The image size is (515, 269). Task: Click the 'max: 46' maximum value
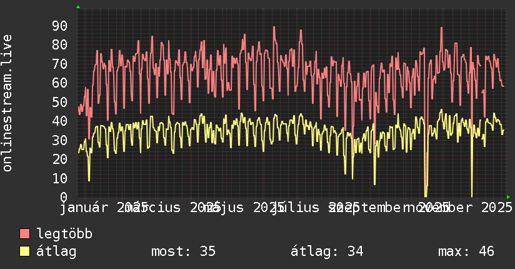pyautogui.click(x=466, y=251)
